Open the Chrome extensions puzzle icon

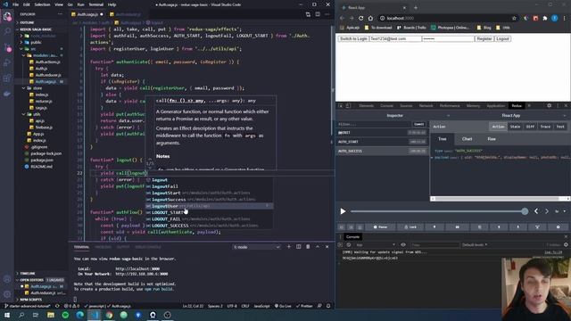pyautogui.click(x=545, y=18)
